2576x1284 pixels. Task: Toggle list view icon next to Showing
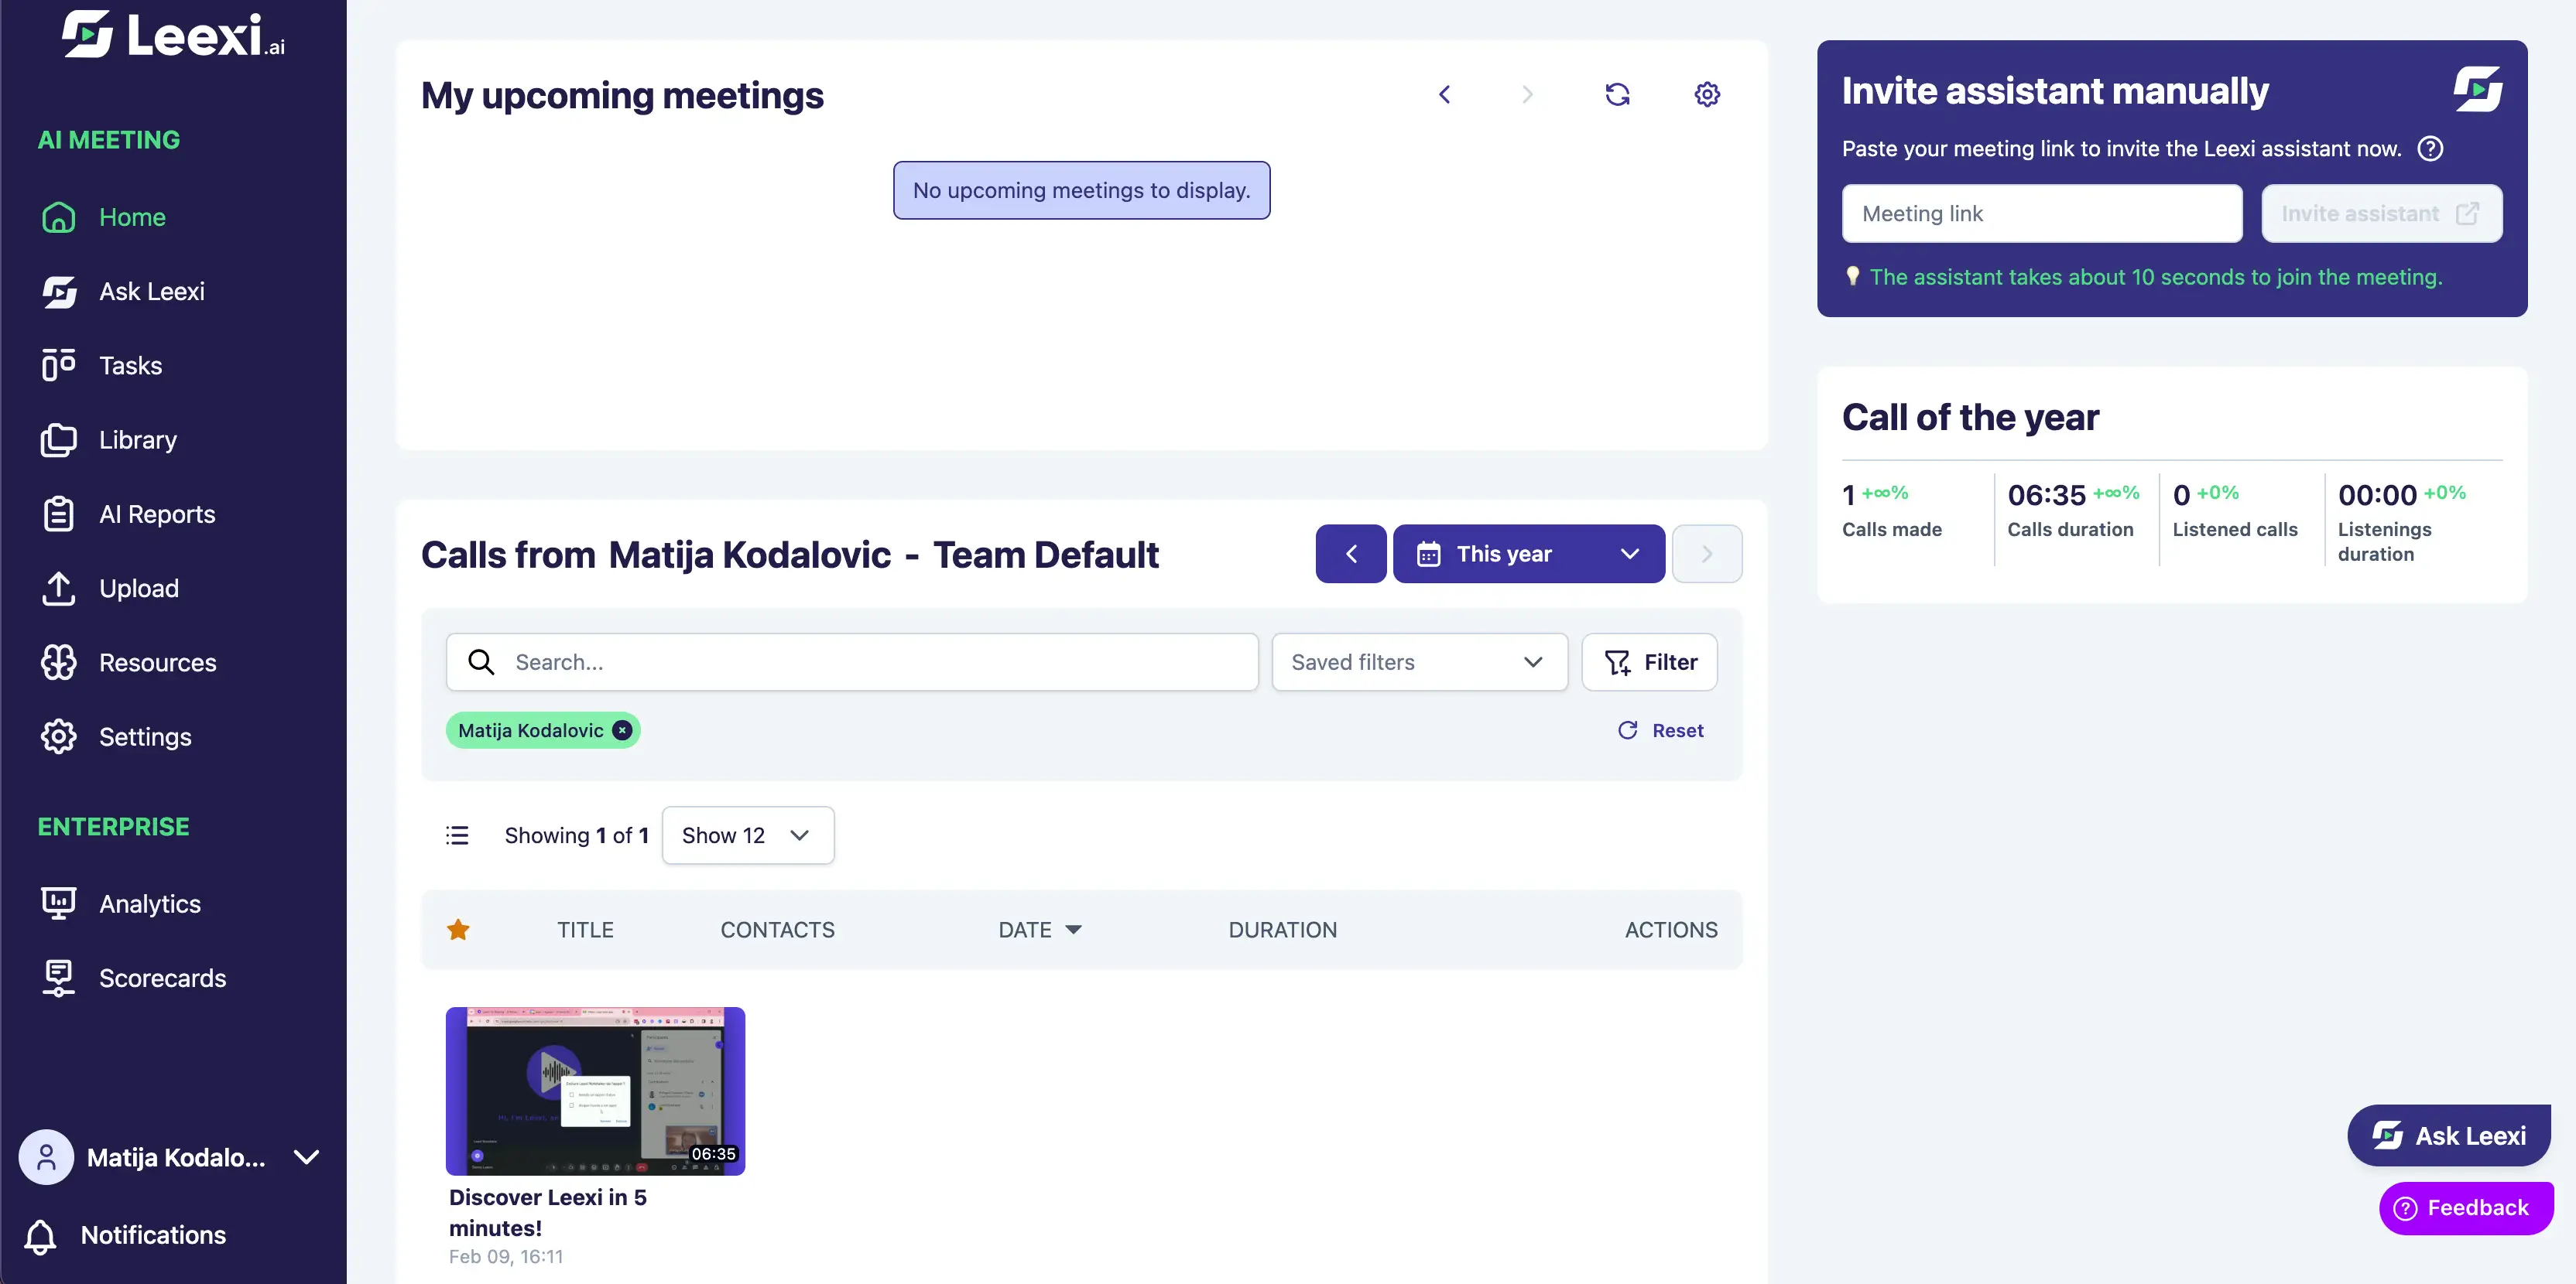pyautogui.click(x=457, y=835)
